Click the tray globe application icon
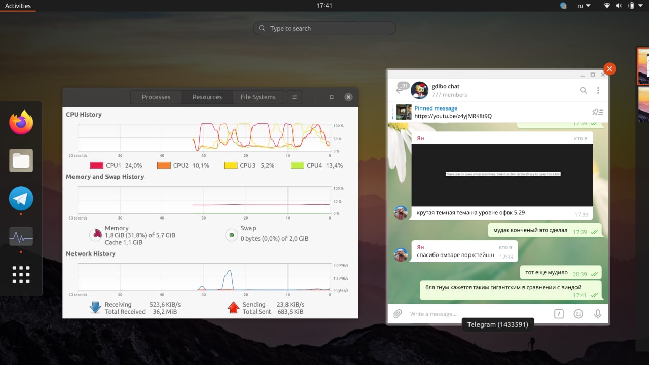The height and width of the screenshot is (365, 649). [563, 6]
